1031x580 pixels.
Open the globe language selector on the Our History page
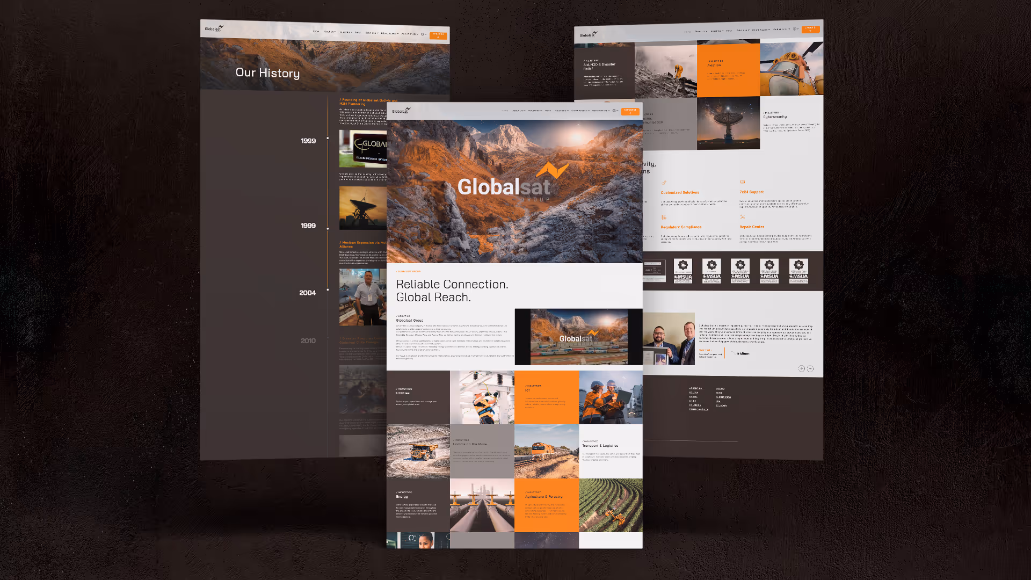423,34
